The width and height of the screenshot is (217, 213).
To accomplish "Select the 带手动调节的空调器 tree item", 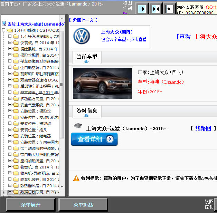I will point(39,148).
